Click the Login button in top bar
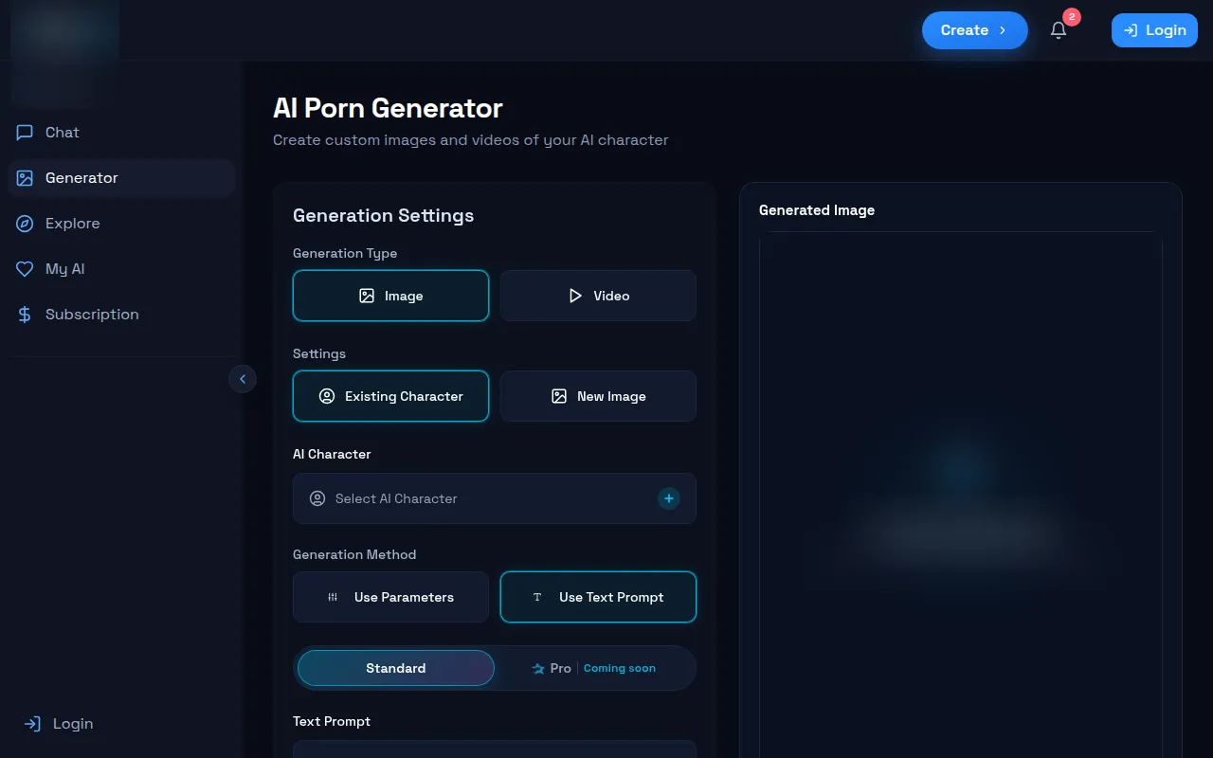The image size is (1213, 758). click(1154, 30)
